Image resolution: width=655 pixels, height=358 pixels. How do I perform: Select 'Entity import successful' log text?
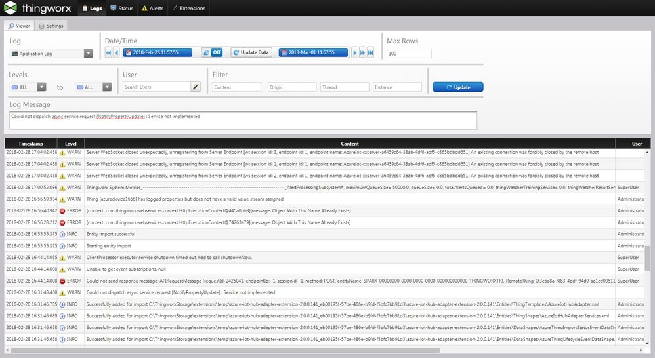pos(111,234)
